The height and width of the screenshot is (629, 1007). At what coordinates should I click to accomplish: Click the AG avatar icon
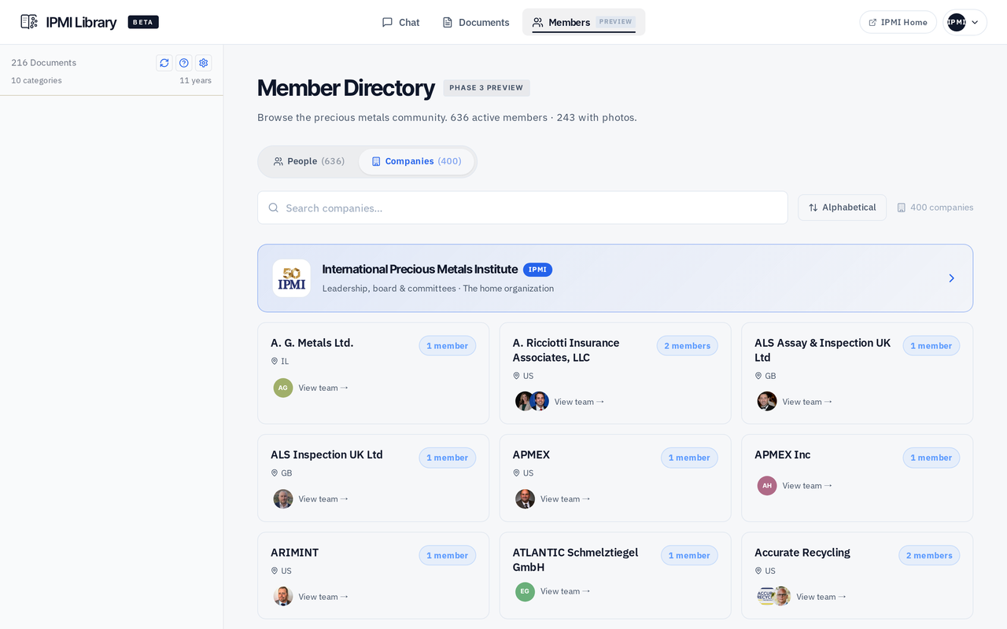283,388
